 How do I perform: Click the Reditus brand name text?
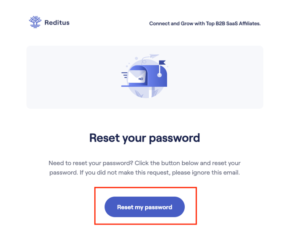click(x=57, y=23)
